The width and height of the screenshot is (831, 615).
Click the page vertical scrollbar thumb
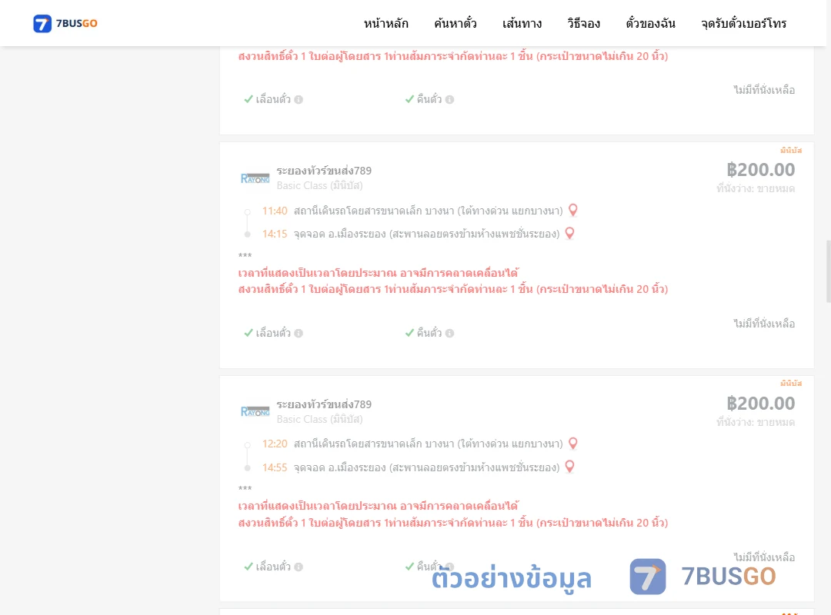(x=828, y=271)
